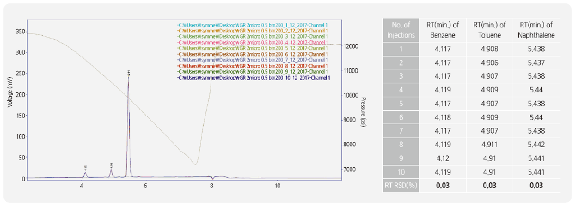The width and height of the screenshot is (575, 208).
Task: Click the 350 tick on voltage axis
Action: coord(20,32)
